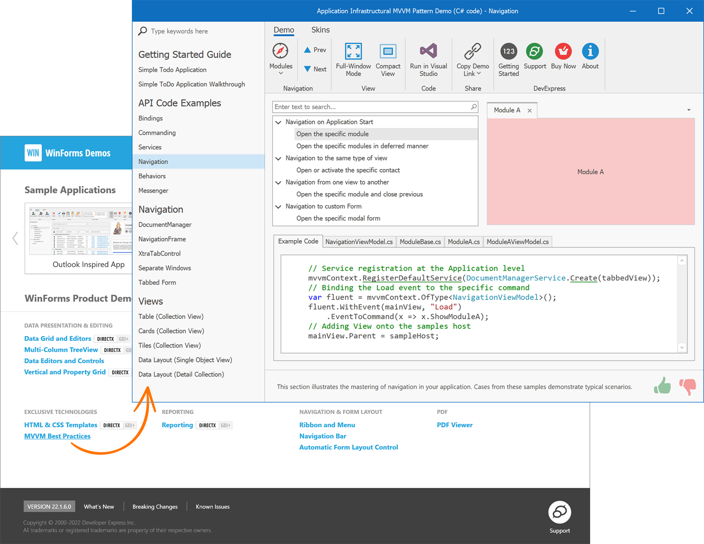Expand the Copy Demo Link dropdown arrow
704x544 pixels.
479,74
